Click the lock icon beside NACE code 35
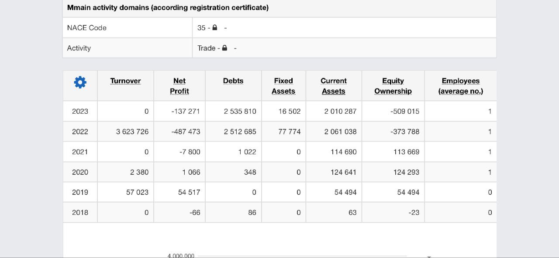This screenshot has height=258, width=559. pyautogui.click(x=214, y=27)
